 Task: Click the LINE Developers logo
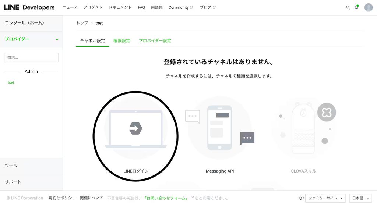(x=29, y=7)
